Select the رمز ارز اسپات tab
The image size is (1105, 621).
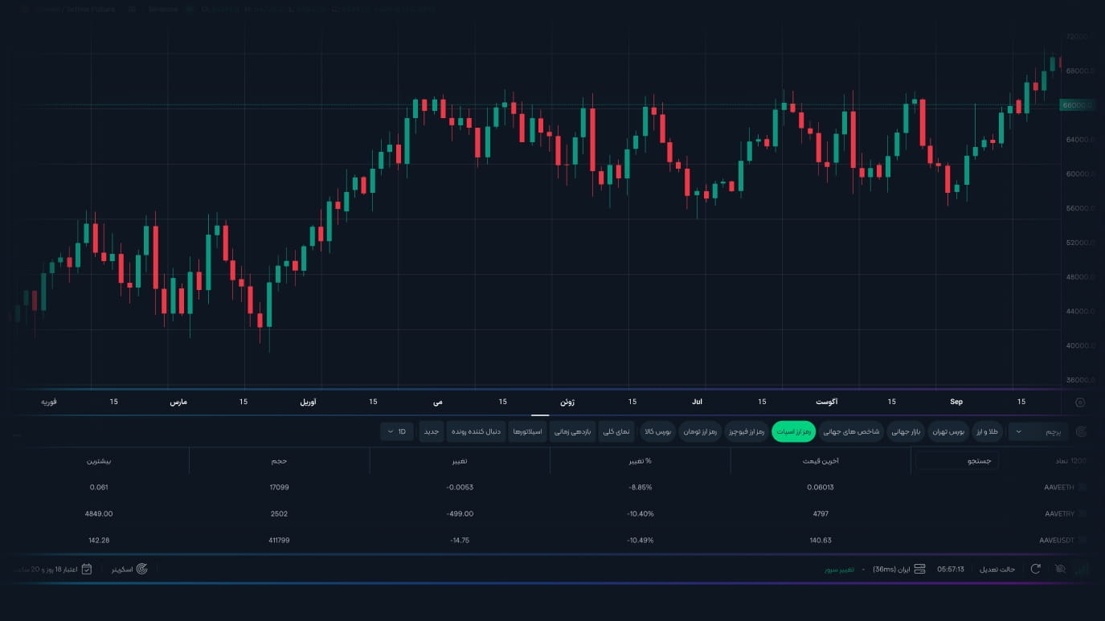click(x=794, y=431)
